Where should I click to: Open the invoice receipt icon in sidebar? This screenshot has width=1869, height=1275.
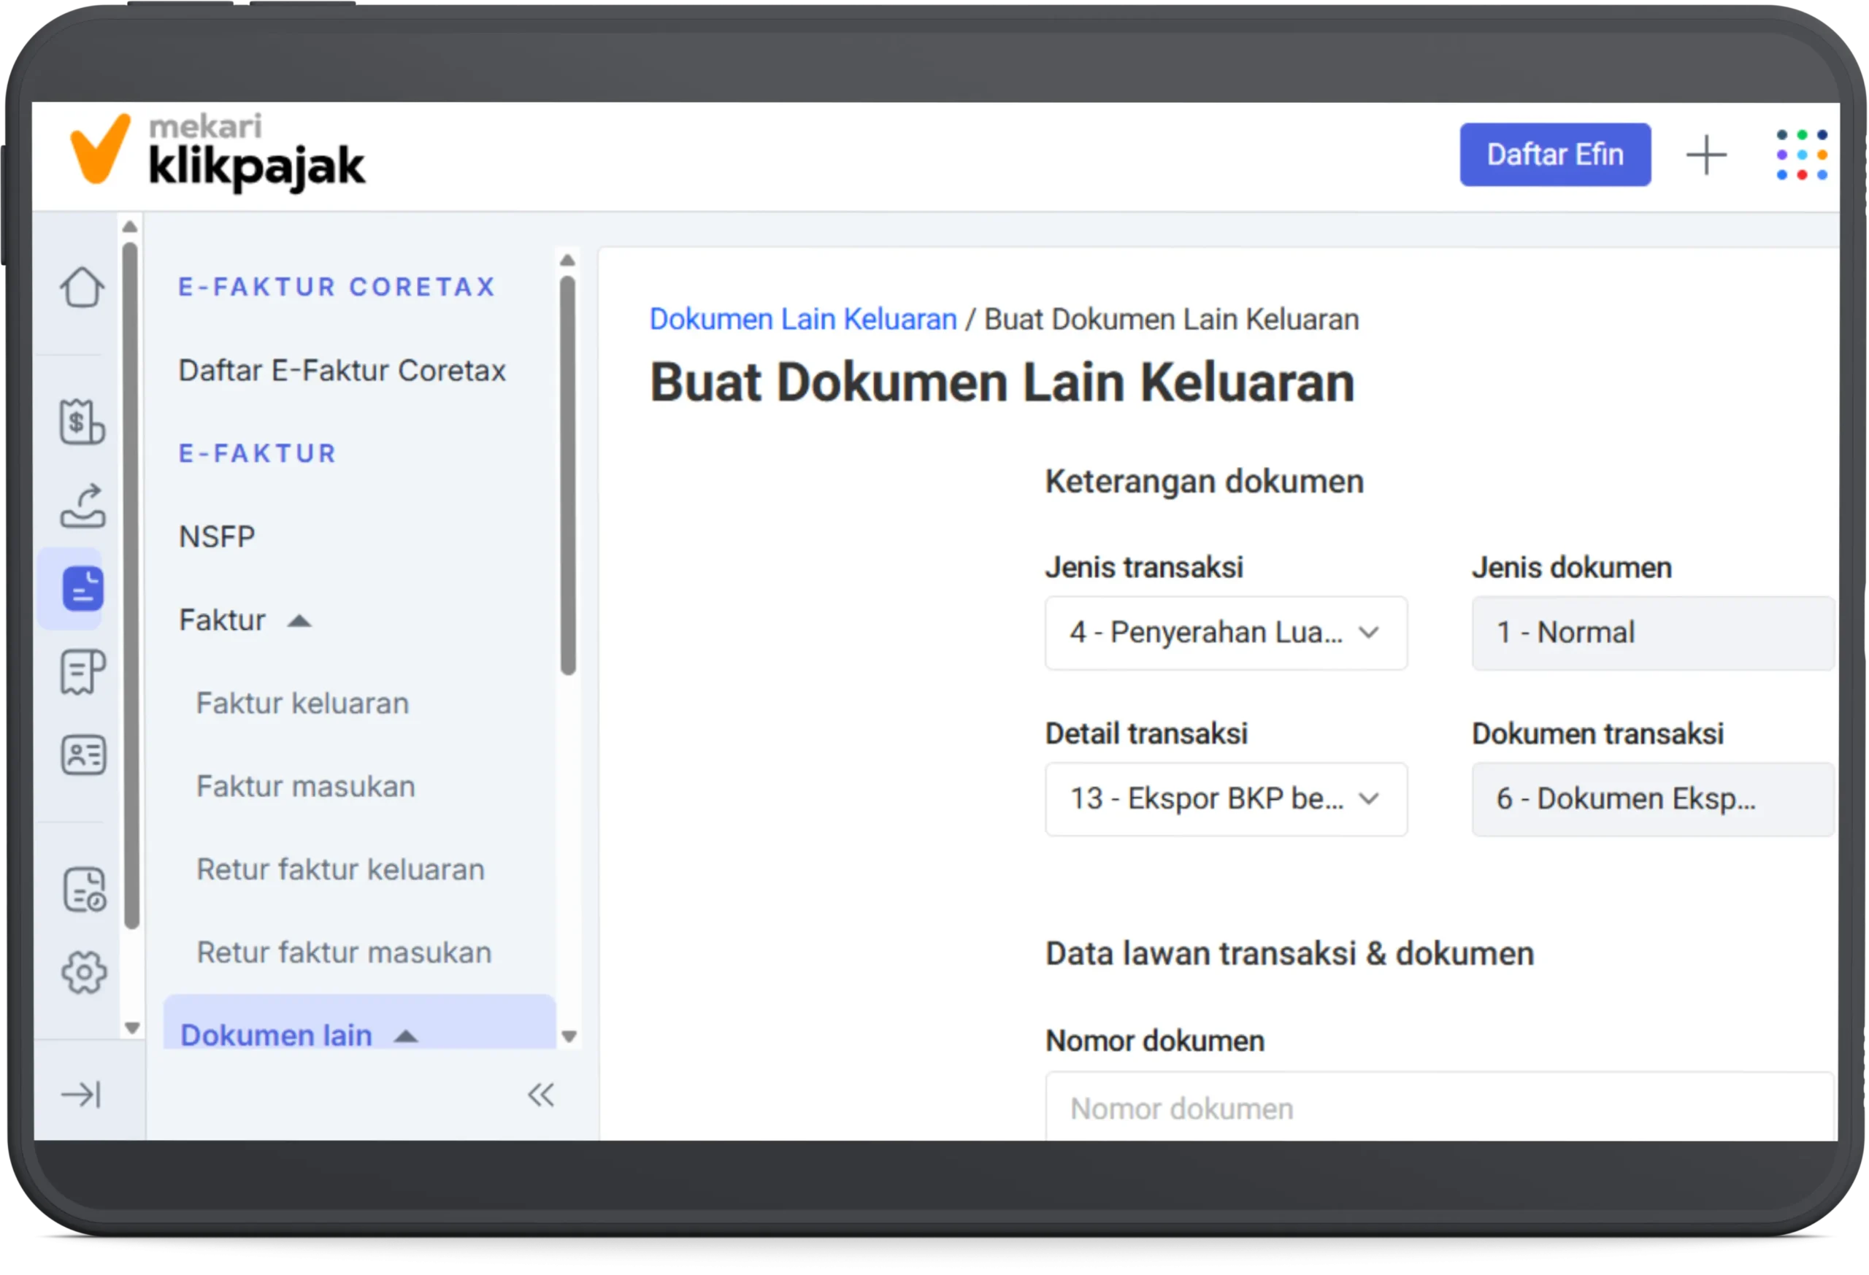[x=81, y=673]
